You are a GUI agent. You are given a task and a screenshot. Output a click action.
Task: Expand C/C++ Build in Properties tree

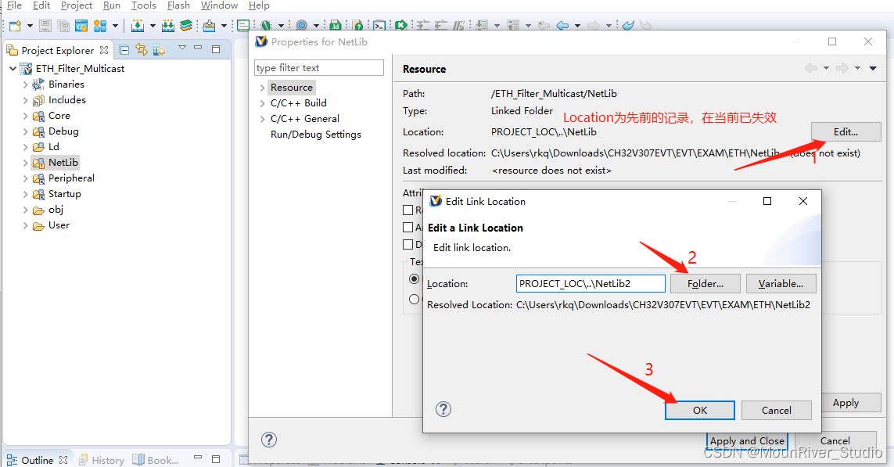[262, 103]
